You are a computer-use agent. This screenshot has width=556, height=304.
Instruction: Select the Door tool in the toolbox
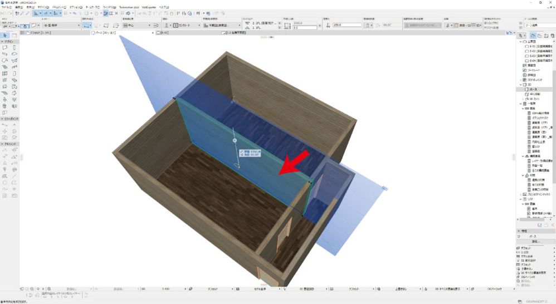click(x=14, y=73)
